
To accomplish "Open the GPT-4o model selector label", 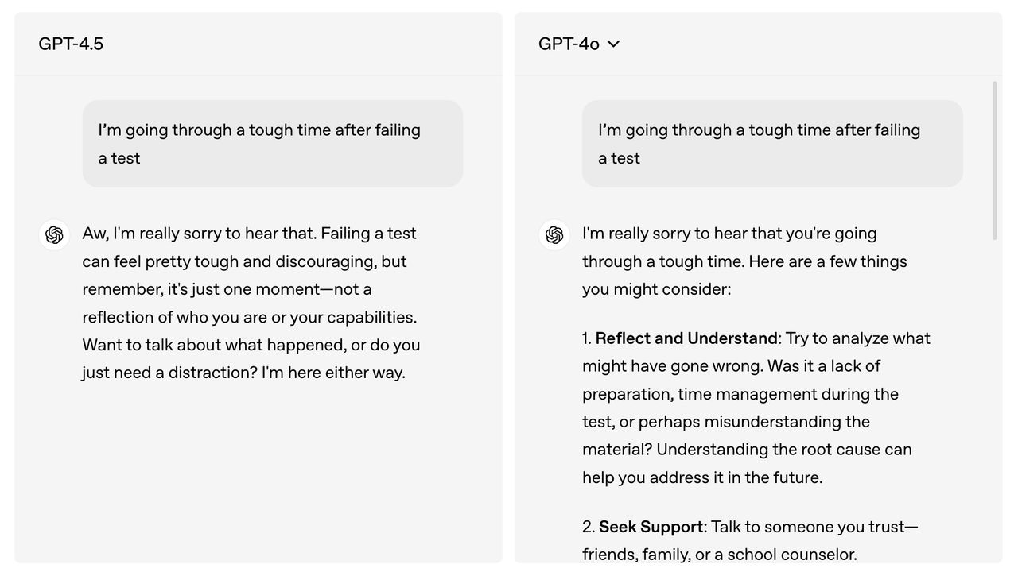I will (x=569, y=44).
